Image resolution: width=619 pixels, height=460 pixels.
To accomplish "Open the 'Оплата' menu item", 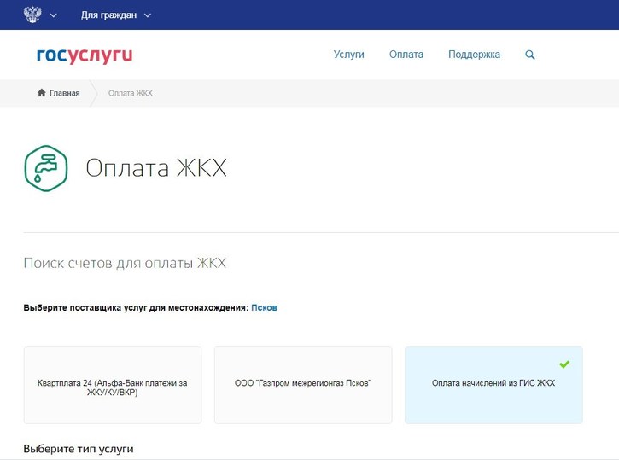I will [x=406, y=55].
